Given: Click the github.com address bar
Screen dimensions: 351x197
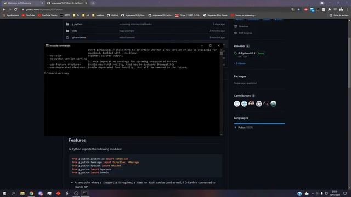Looking at the screenshot, I should [155, 10].
